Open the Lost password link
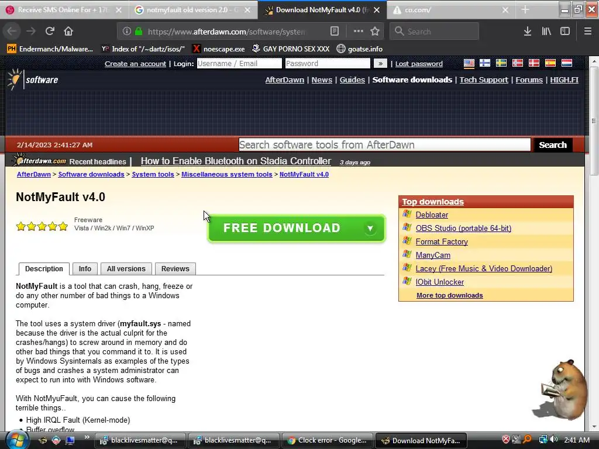The width and height of the screenshot is (599, 449). click(x=419, y=64)
